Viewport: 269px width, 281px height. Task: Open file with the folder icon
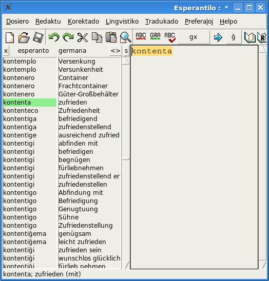[24, 37]
